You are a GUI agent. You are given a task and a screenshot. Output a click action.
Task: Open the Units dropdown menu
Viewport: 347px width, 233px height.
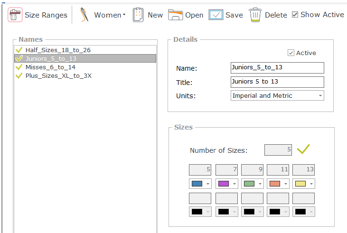click(x=320, y=96)
